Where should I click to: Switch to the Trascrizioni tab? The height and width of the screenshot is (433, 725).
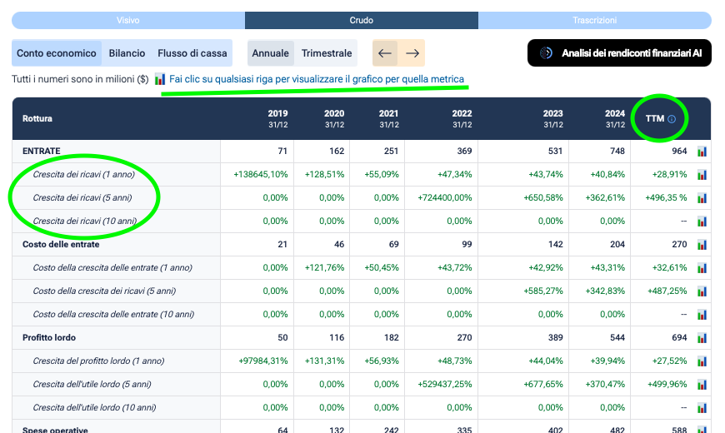(x=594, y=20)
